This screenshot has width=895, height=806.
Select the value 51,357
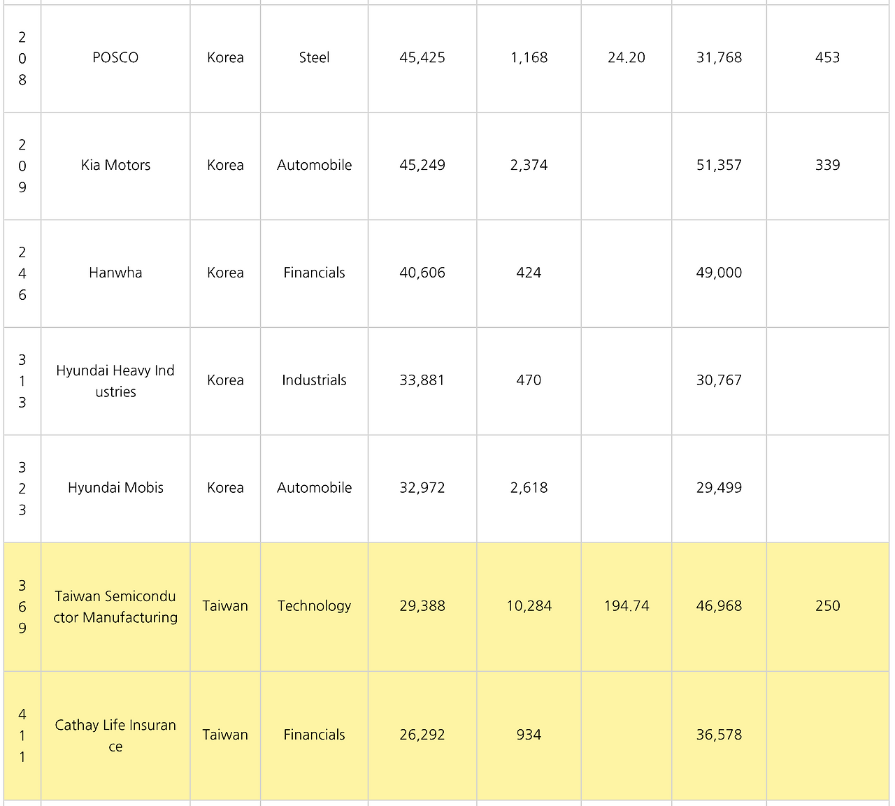719,166
